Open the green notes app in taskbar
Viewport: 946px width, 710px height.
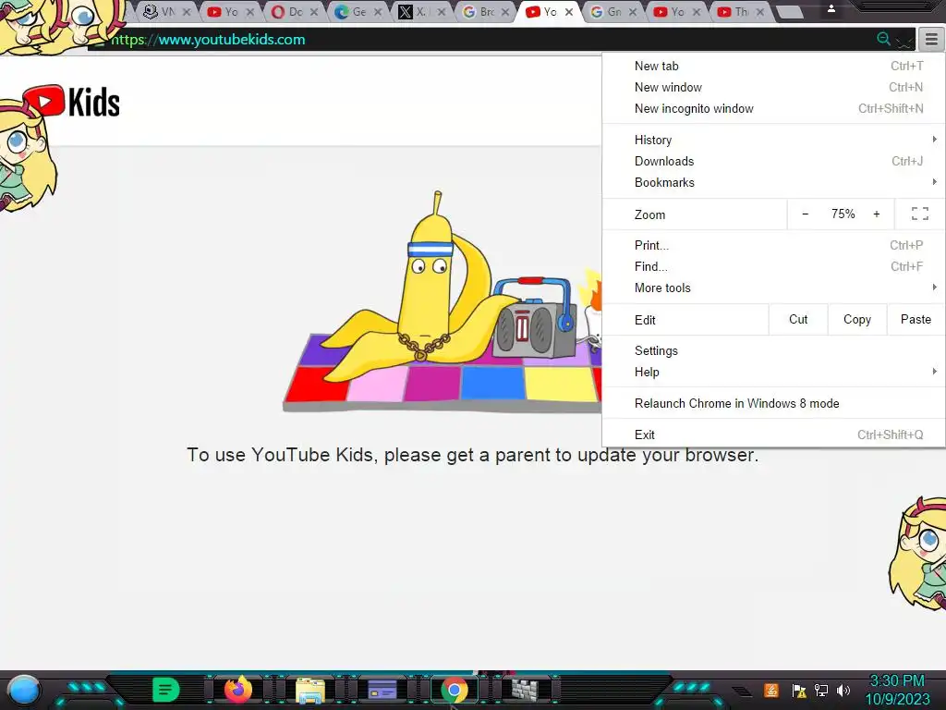pos(166,690)
